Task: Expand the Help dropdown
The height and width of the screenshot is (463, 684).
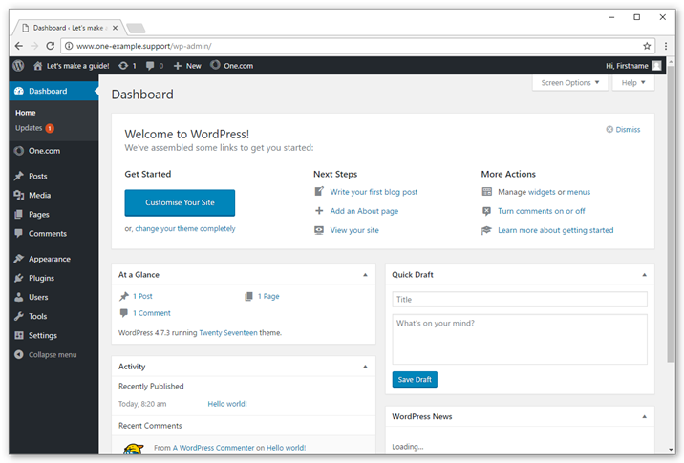Action: (633, 82)
